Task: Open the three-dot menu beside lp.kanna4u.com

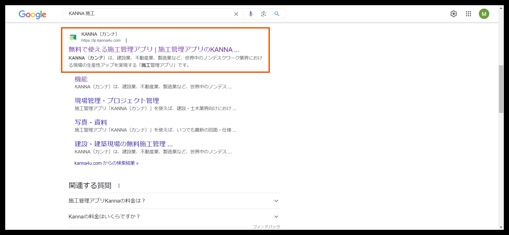Action: click(x=126, y=40)
